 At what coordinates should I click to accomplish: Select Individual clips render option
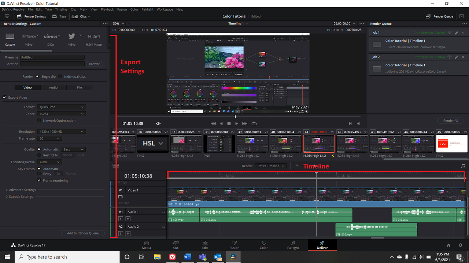tap(60, 77)
